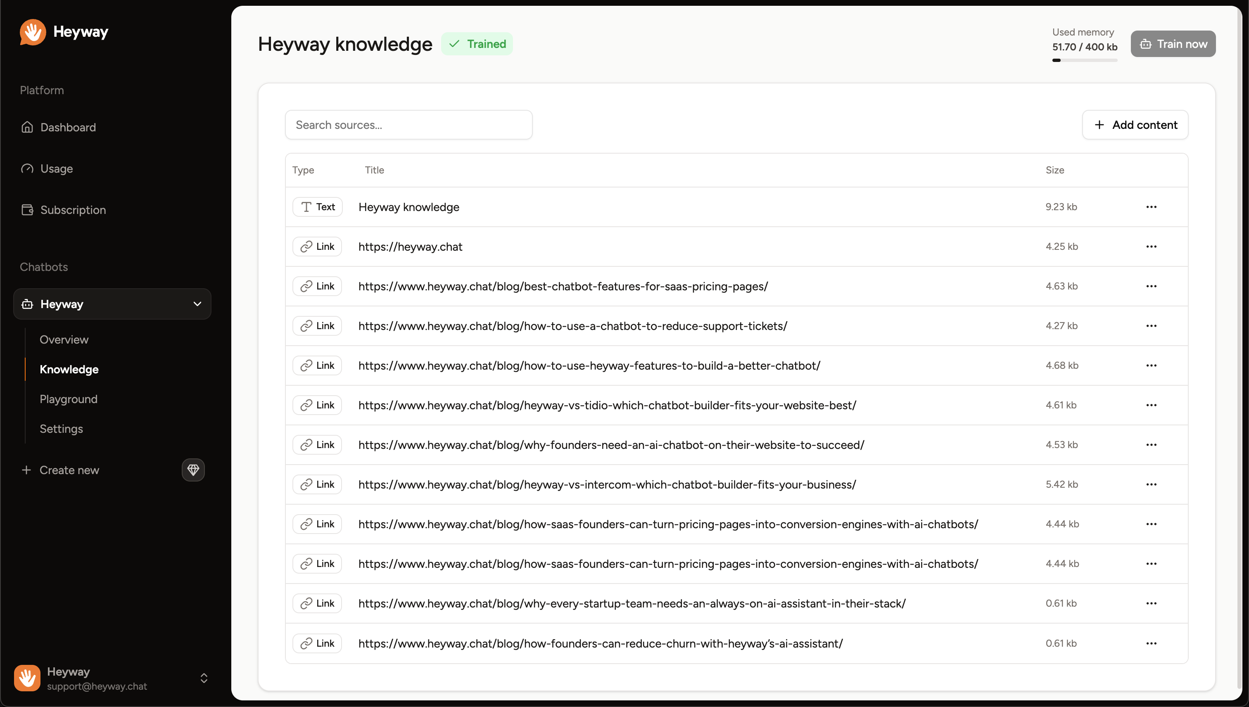Image resolution: width=1249 pixels, height=707 pixels.
Task: Click the Link badge on heyway-vs-intercom row
Action: 317,484
